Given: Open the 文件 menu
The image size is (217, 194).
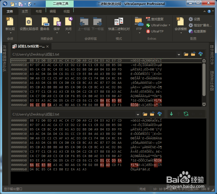Looking at the screenshot, I should (x=10, y=11).
